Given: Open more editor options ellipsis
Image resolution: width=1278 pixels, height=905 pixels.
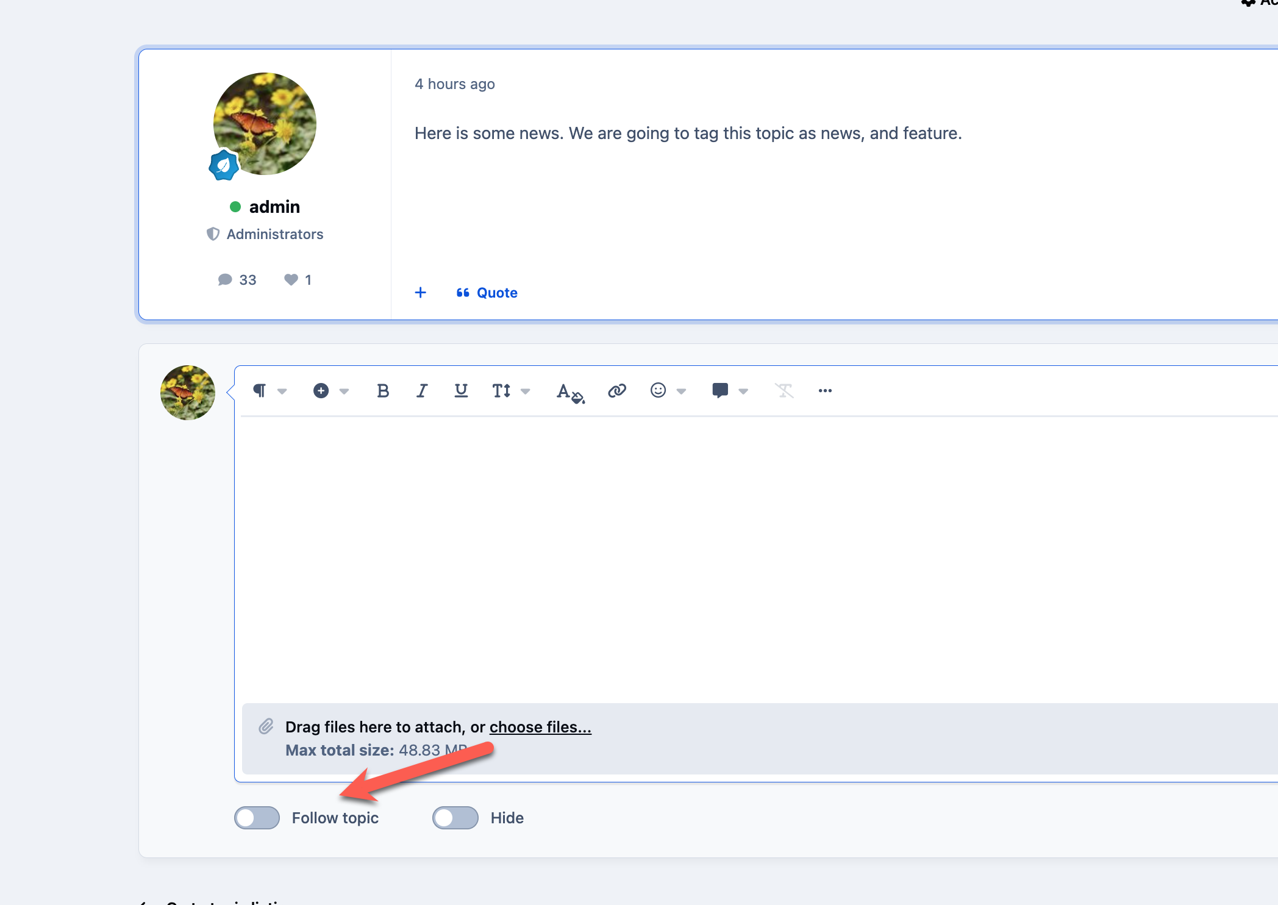Looking at the screenshot, I should (825, 391).
